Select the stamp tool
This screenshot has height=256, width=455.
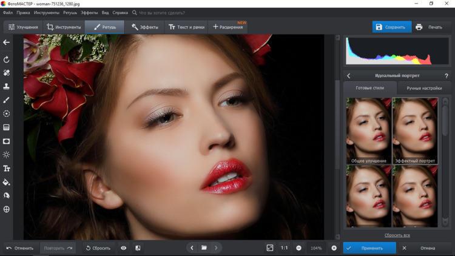[x=7, y=87]
